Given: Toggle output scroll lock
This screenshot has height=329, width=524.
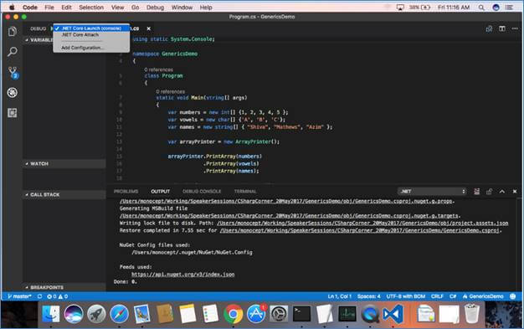Looking at the screenshot, I should tap(489, 191).
